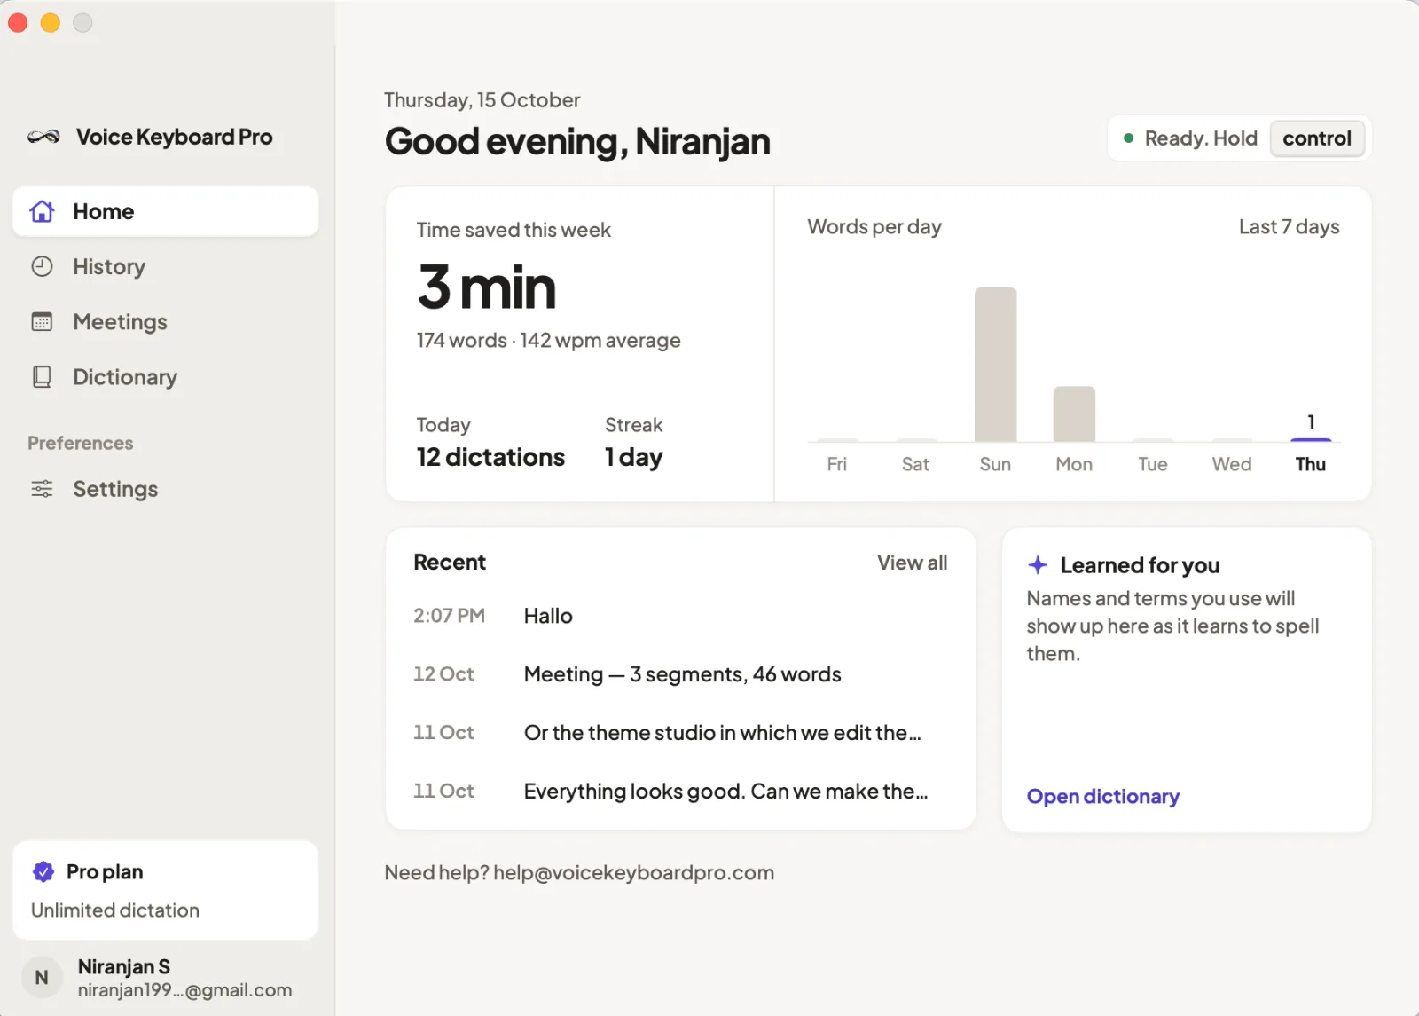Click the Dictionary book icon

tap(42, 377)
